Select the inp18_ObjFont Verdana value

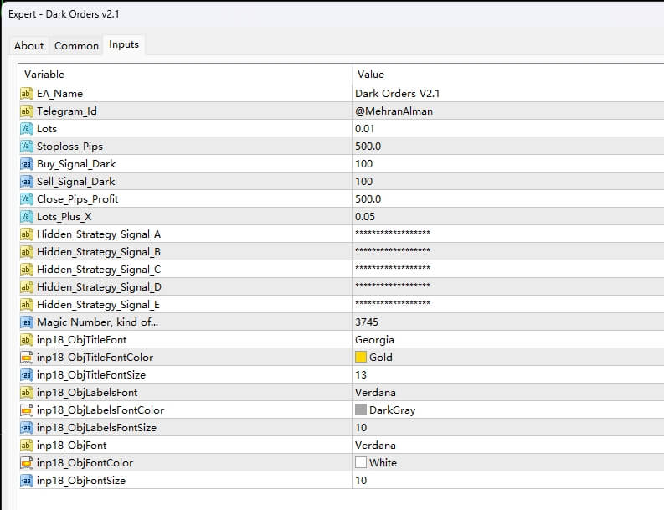[375, 446]
